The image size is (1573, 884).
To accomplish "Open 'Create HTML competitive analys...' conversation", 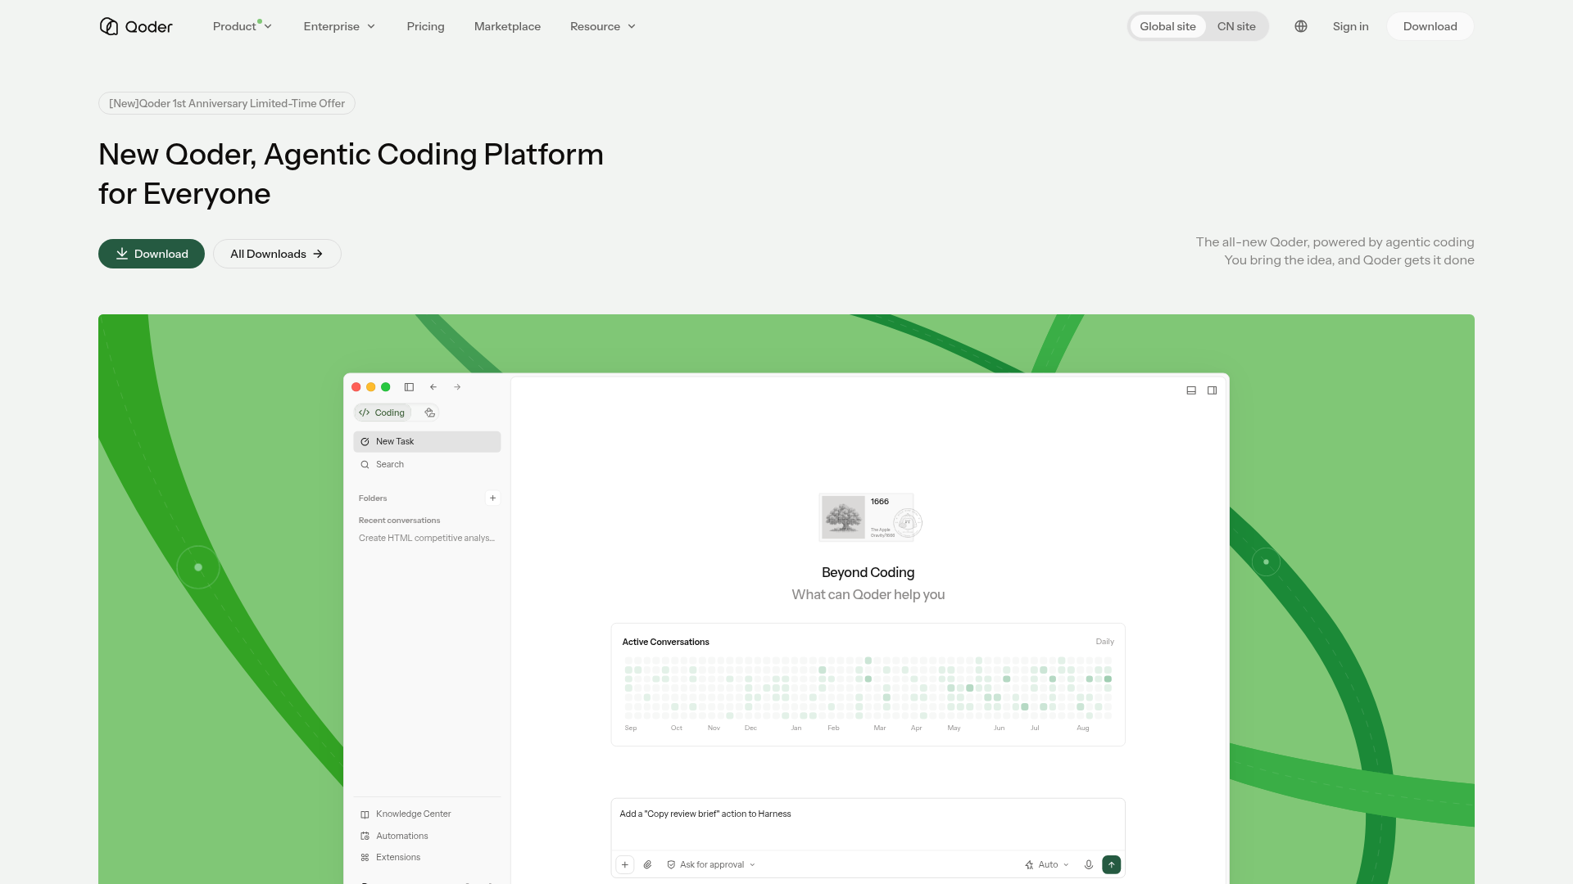I will tap(427, 538).
